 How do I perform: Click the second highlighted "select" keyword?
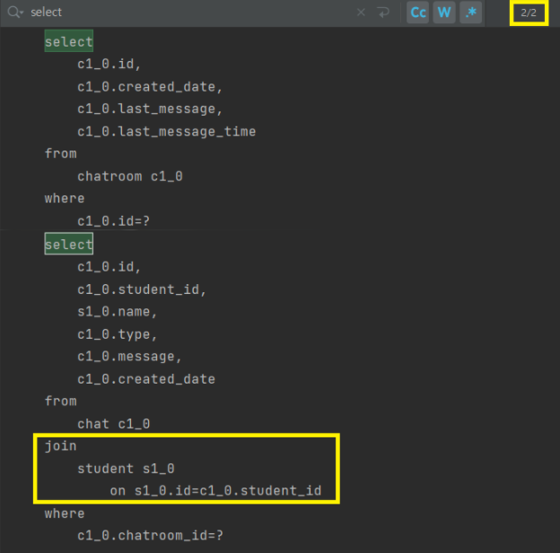[x=69, y=244]
